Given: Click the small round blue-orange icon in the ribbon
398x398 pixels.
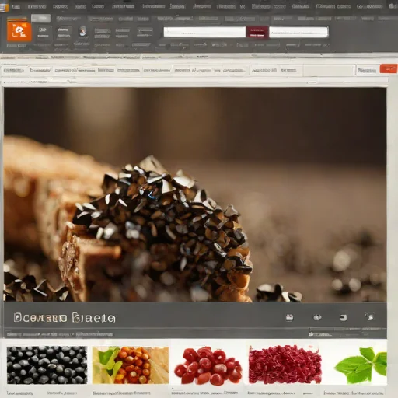Looking at the screenshot, I should [82, 32].
